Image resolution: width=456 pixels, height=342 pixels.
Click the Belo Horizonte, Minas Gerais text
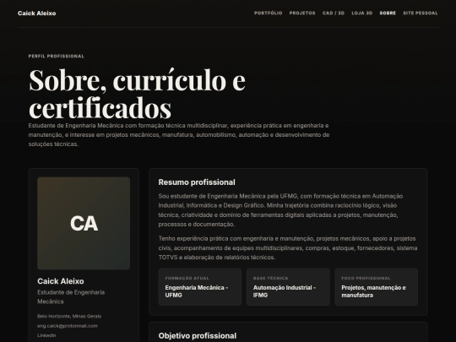pyautogui.click(x=69, y=316)
